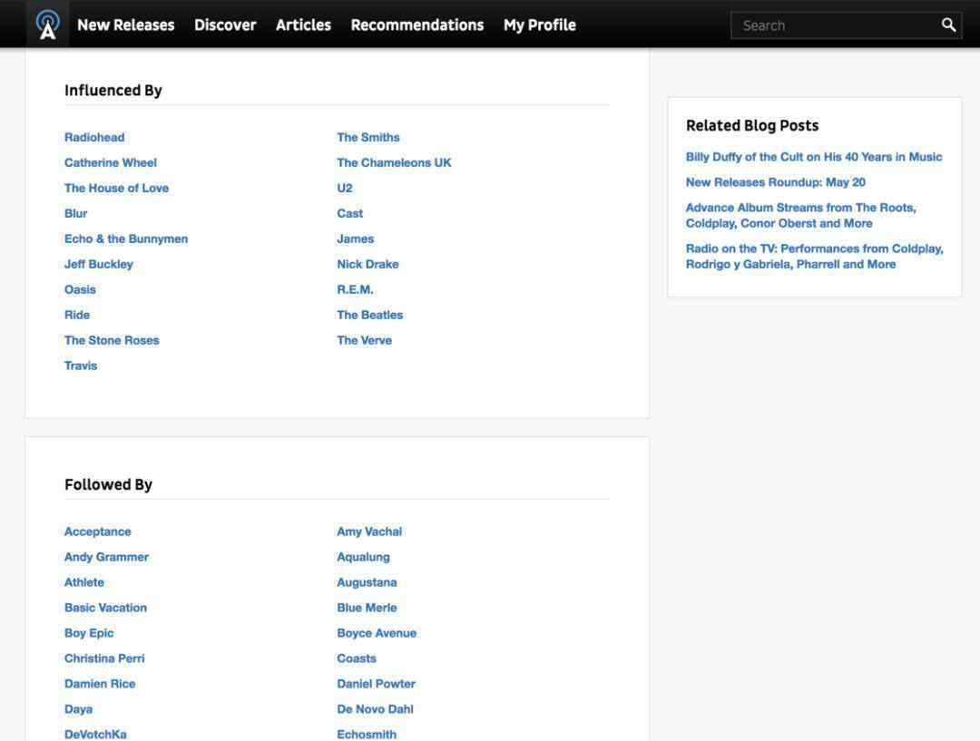Visit the Basic Vacation page
The width and height of the screenshot is (980, 741).
(x=105, y=608)
